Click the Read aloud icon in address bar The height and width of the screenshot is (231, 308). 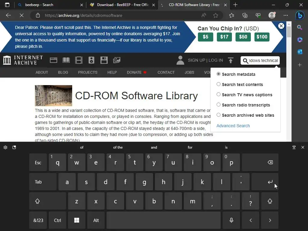204,15
